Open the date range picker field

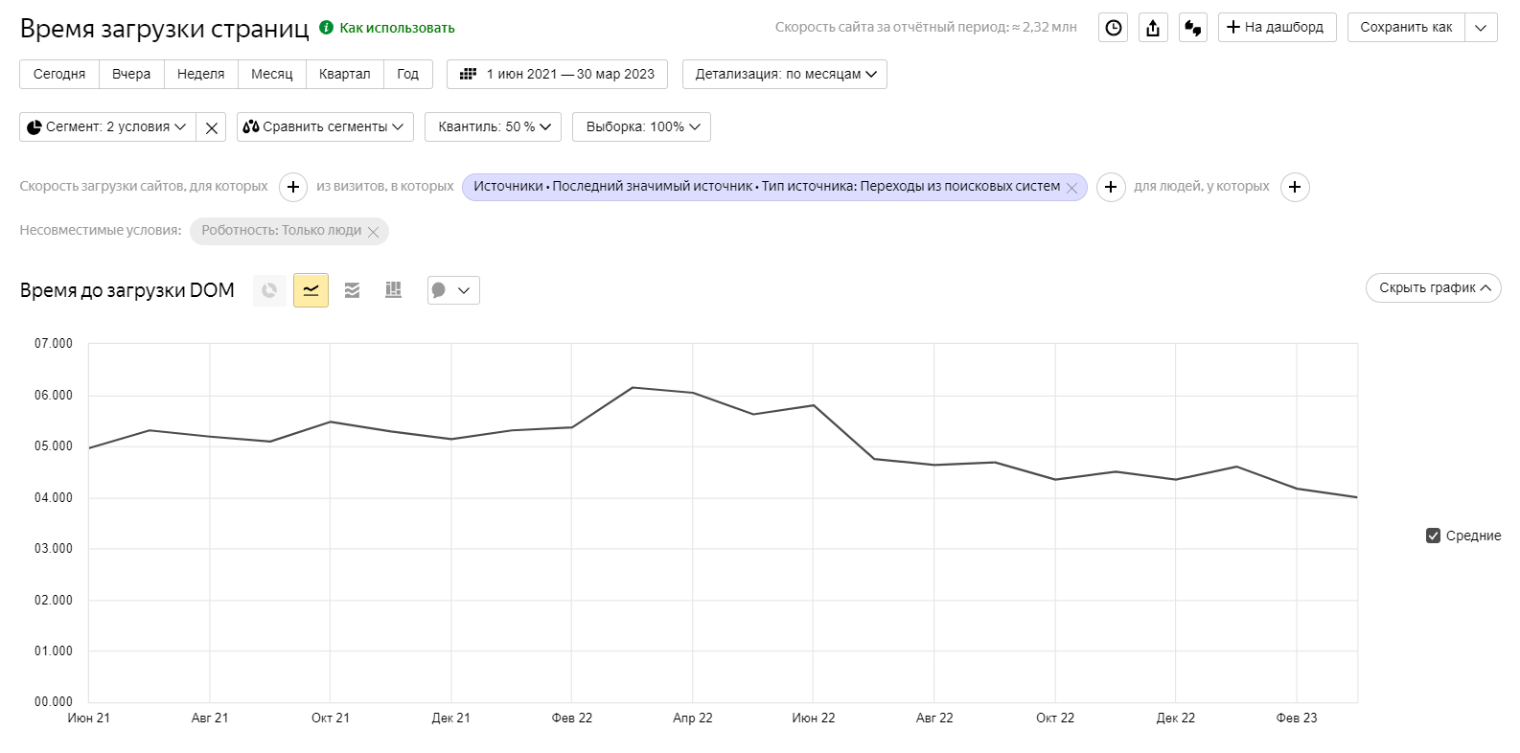(559, 75)
